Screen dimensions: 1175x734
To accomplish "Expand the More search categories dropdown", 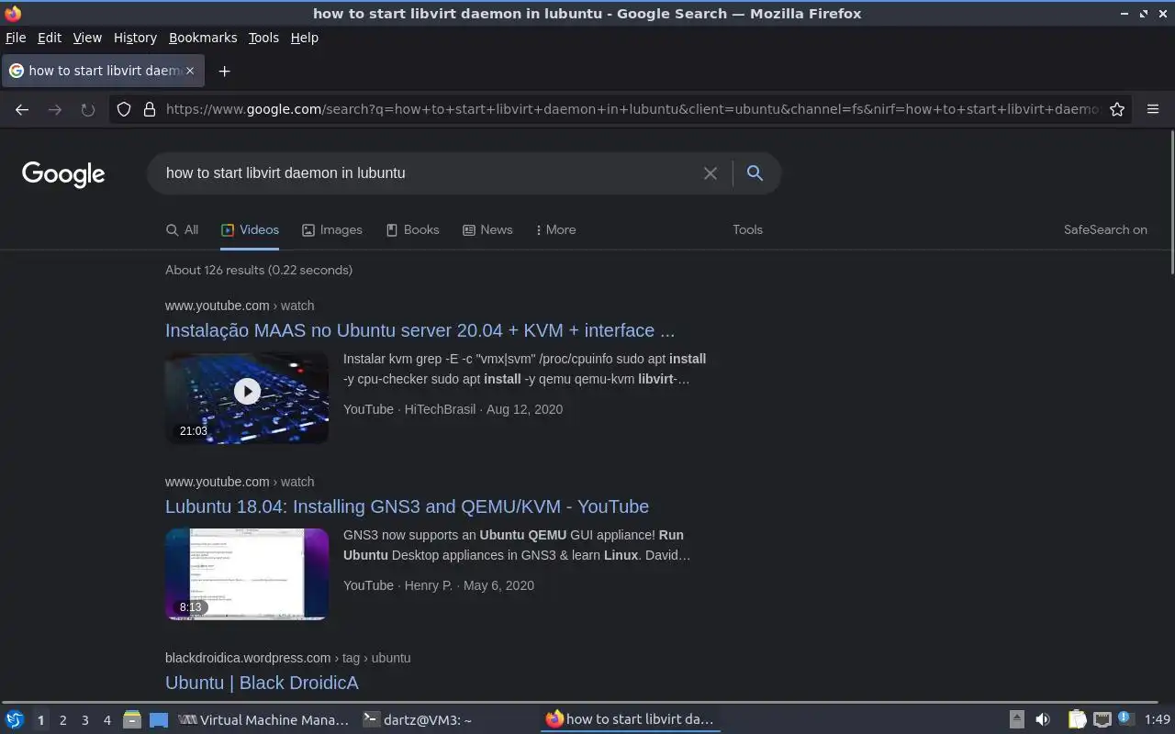I will (556, 229).
